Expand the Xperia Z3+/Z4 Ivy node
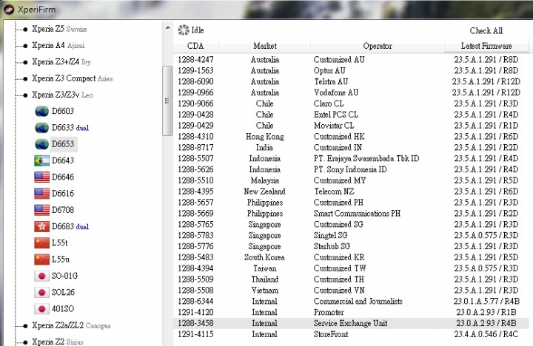This screenshot has height=346, width=533. pos(25,63)
